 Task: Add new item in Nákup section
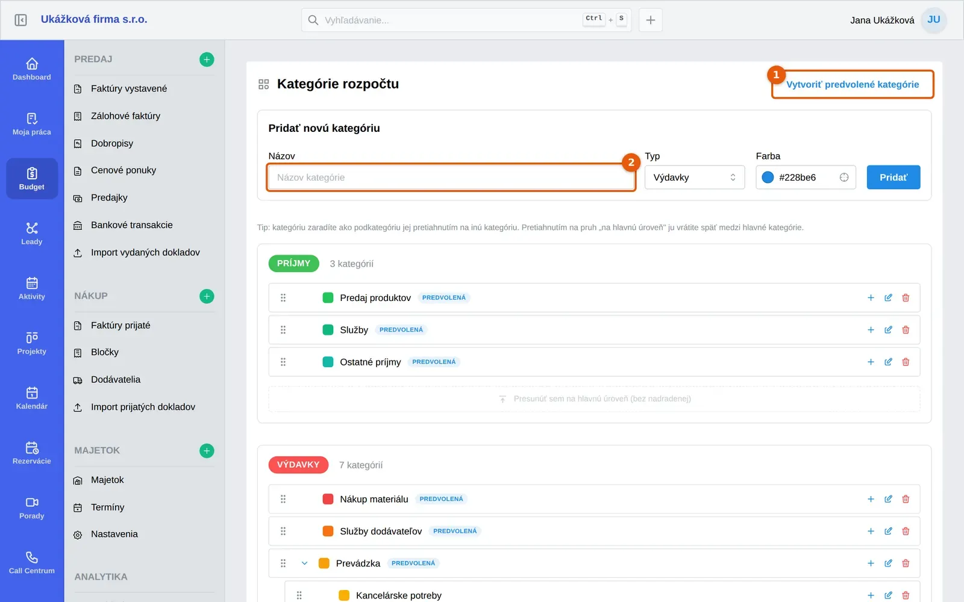coord(207,296)
